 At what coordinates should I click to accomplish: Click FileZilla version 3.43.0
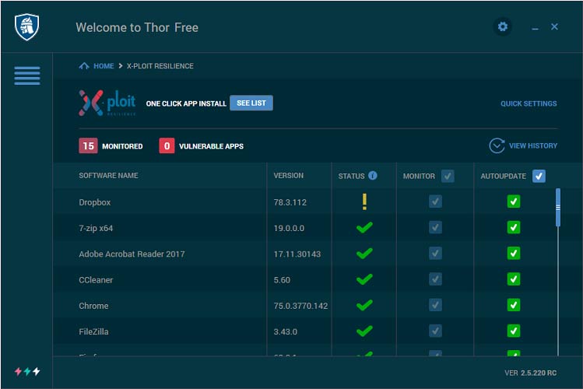point(286,331)
